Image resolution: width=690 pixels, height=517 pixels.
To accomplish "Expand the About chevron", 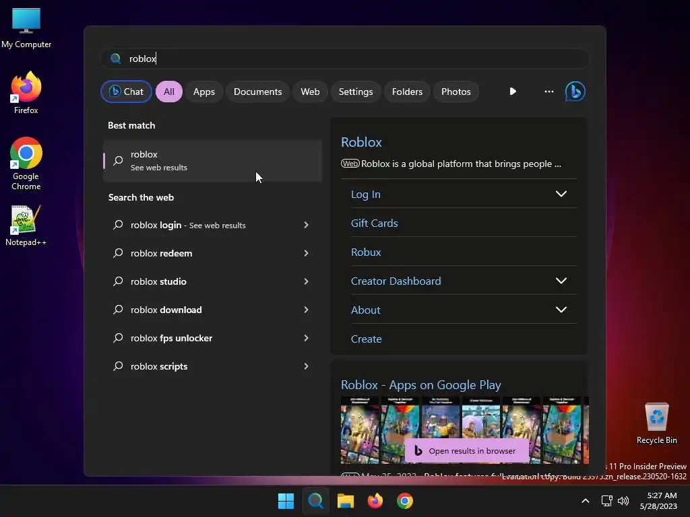I will click(561, 310).
